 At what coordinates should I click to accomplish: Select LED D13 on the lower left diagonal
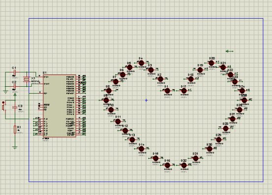[x=132, y=140]
